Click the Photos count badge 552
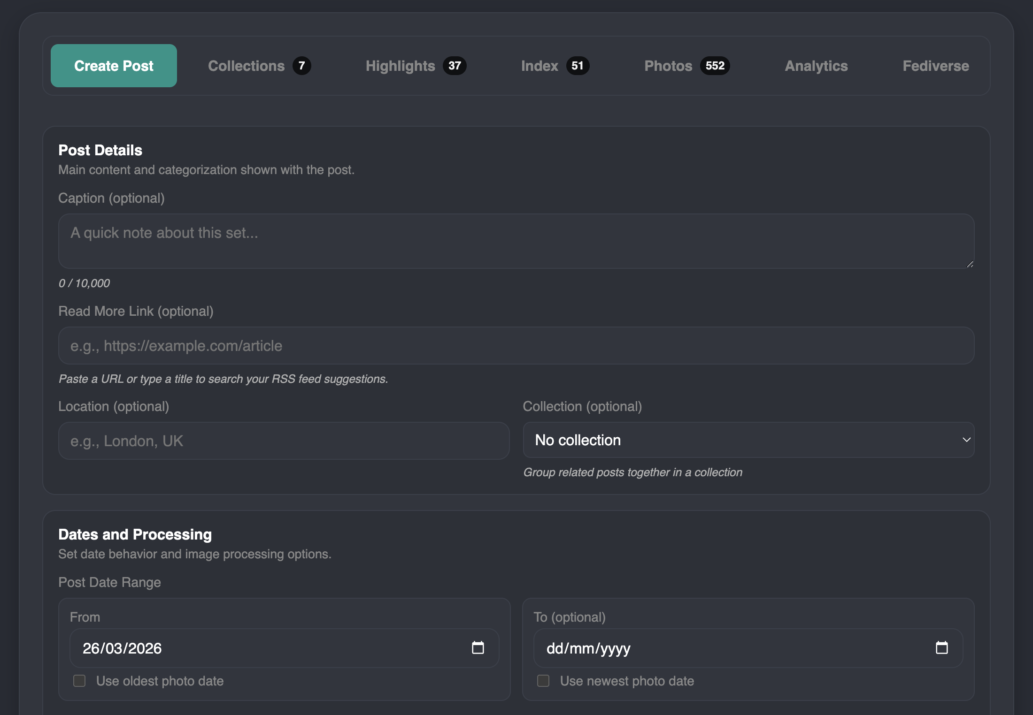 pyautogui.click(x=715, y=66)
